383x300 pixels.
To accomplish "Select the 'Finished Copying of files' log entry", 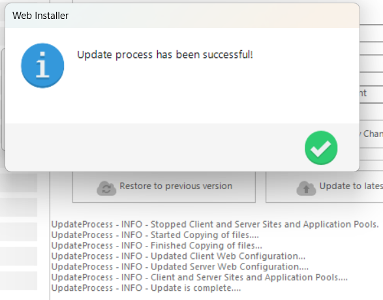I will 157,246.
